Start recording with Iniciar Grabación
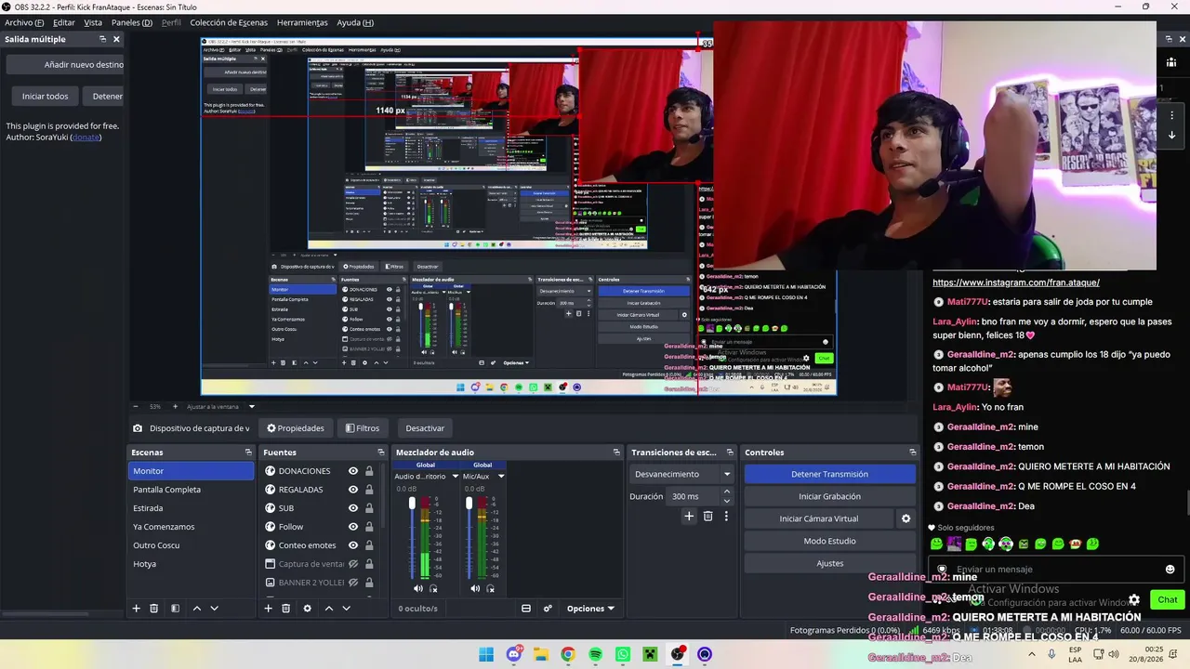The height and width of the screenshot is (669, 1190). click(830, 496)
